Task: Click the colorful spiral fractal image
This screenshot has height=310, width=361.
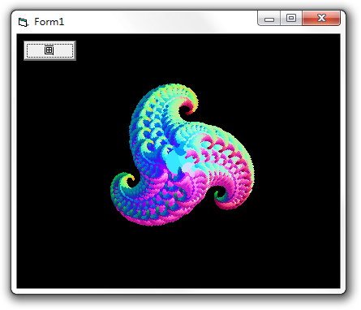Action: 182,155
